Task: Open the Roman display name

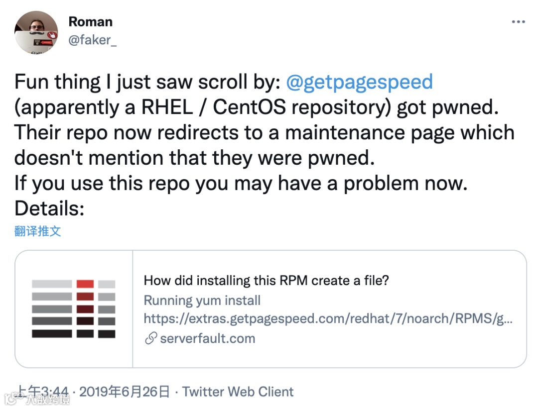Action: [x=91, y=22]
